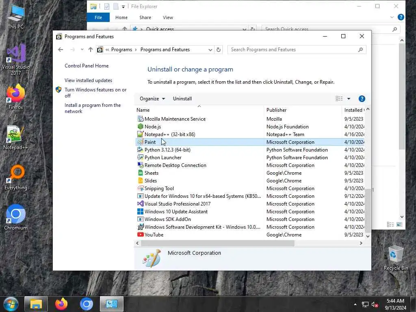
Task: Click the Visual Studio Professional 2017 icon
Action: coord(140,204)
